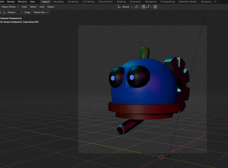Screen dimensions: 228x168
Task: Switch to the Geometry Nodes workspace tab
Action: [x=188, y=2]
